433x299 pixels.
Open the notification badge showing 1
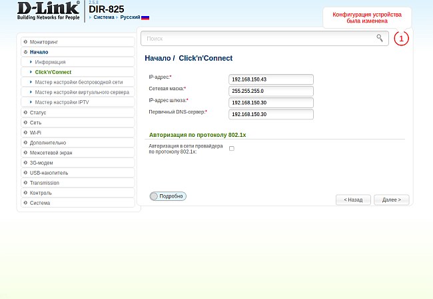click(x=401, y=39)
